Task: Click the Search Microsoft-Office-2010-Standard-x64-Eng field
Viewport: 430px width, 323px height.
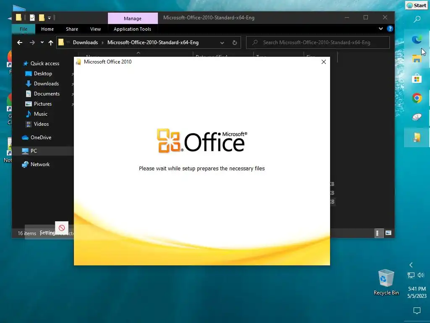Action: 318,42
